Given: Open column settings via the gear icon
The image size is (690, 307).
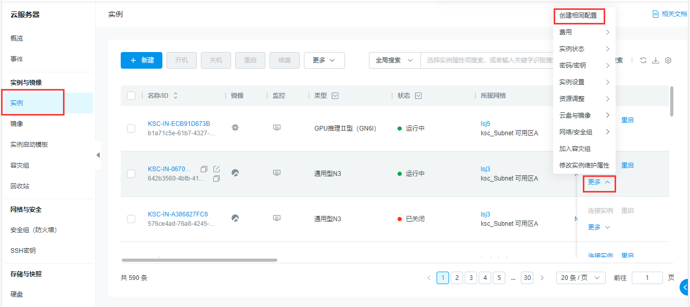Looking at the screenshot, I should coord(668,60).
